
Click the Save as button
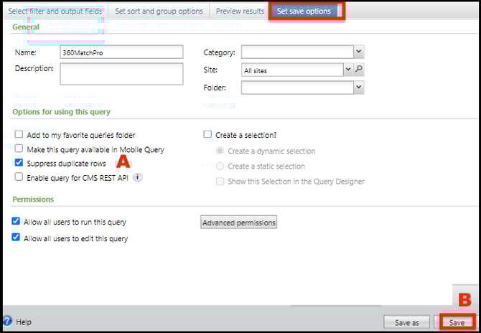tap(406, 322)
